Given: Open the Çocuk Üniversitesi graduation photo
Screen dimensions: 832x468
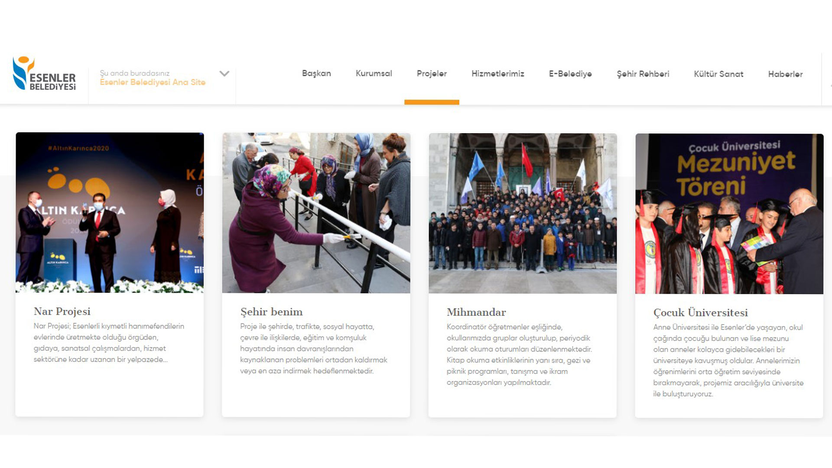Looking at the screenshot, I should 729,214.
